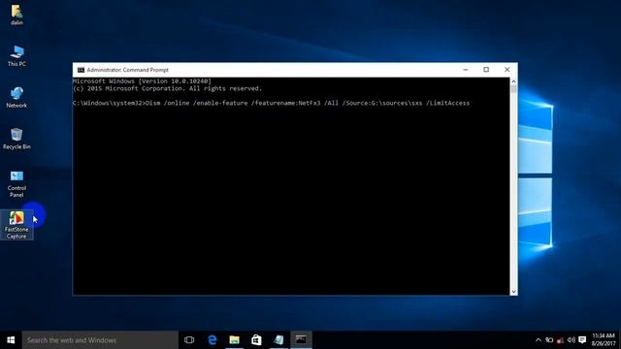Select the Command Prompt taskbar button

coord(301,340)
